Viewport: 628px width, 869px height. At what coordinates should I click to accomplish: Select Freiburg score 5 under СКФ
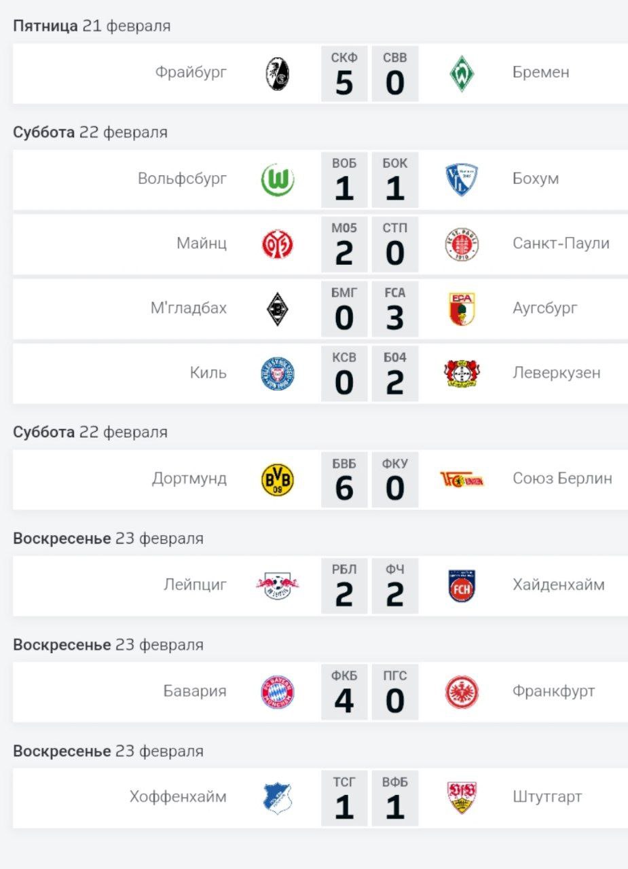pos(344,83)
